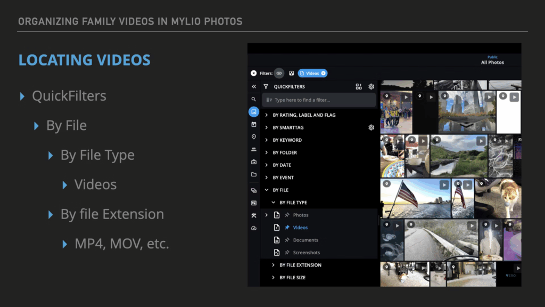Click the Folders icon in sidebar

point(254,174)
